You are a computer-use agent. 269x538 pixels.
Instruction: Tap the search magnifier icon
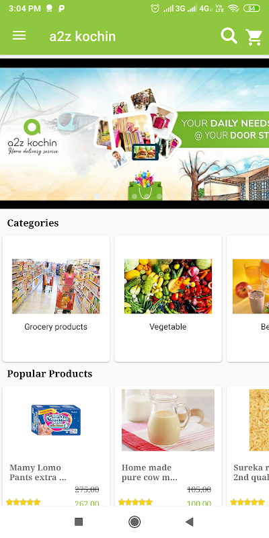click(229, 36)
